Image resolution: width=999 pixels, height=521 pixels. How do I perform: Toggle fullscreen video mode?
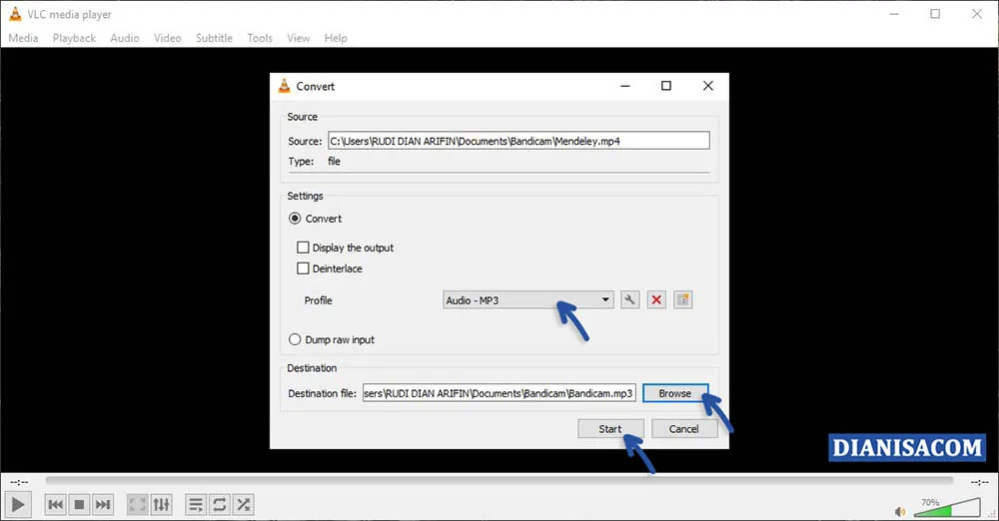click(x=137, y=505)
